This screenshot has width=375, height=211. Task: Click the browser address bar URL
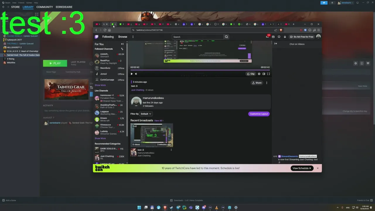149,30
